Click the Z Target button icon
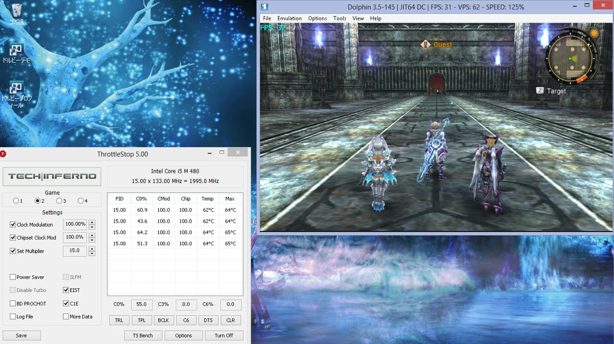The image size is (614, 344). pyautogui.click(x=540, y=91)
